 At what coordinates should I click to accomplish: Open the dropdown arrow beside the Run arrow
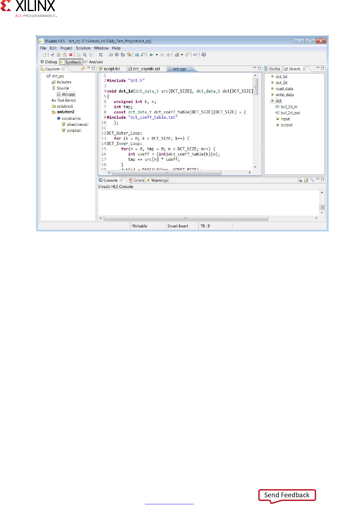[157, 55]
